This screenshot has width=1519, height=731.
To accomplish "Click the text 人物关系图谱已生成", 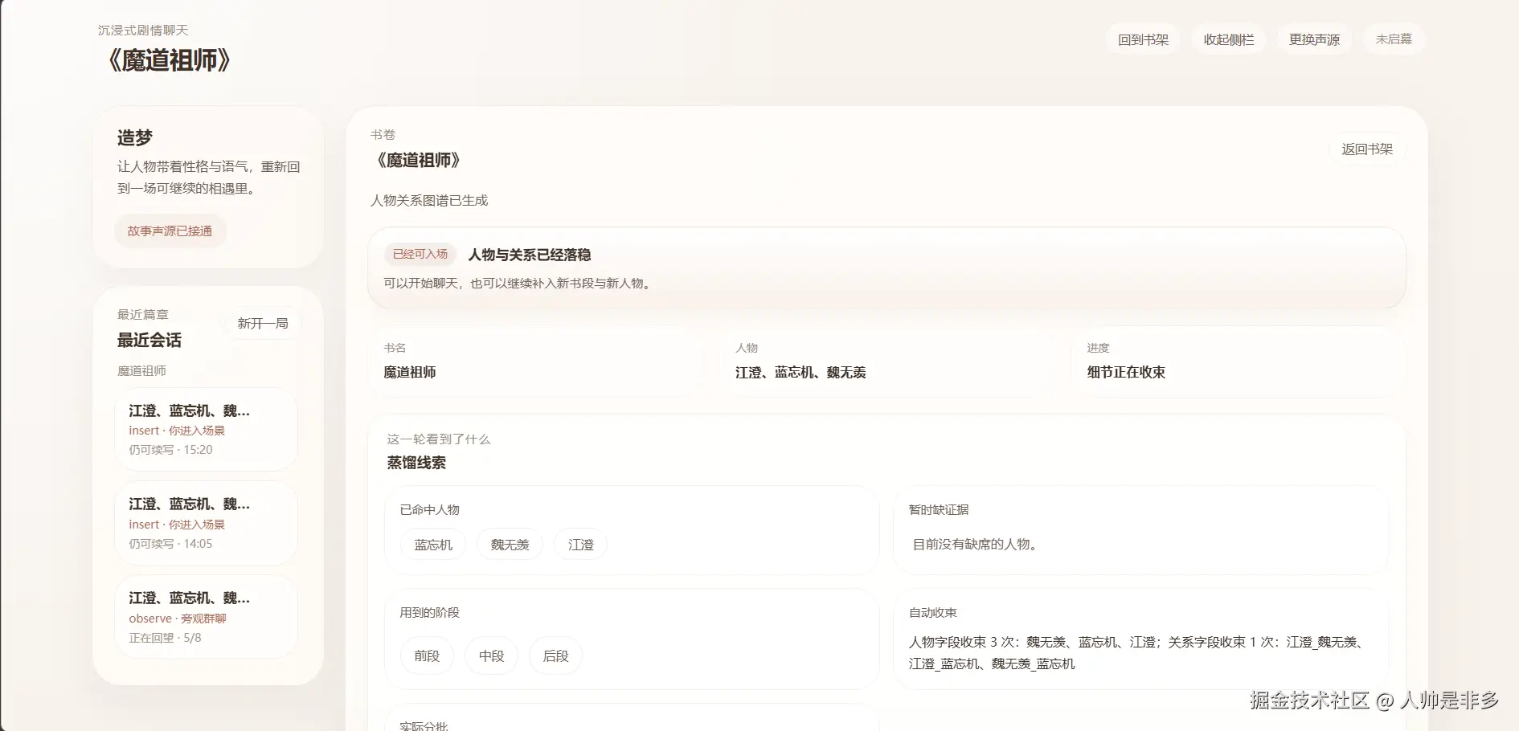I will click(x=429, y=201).
